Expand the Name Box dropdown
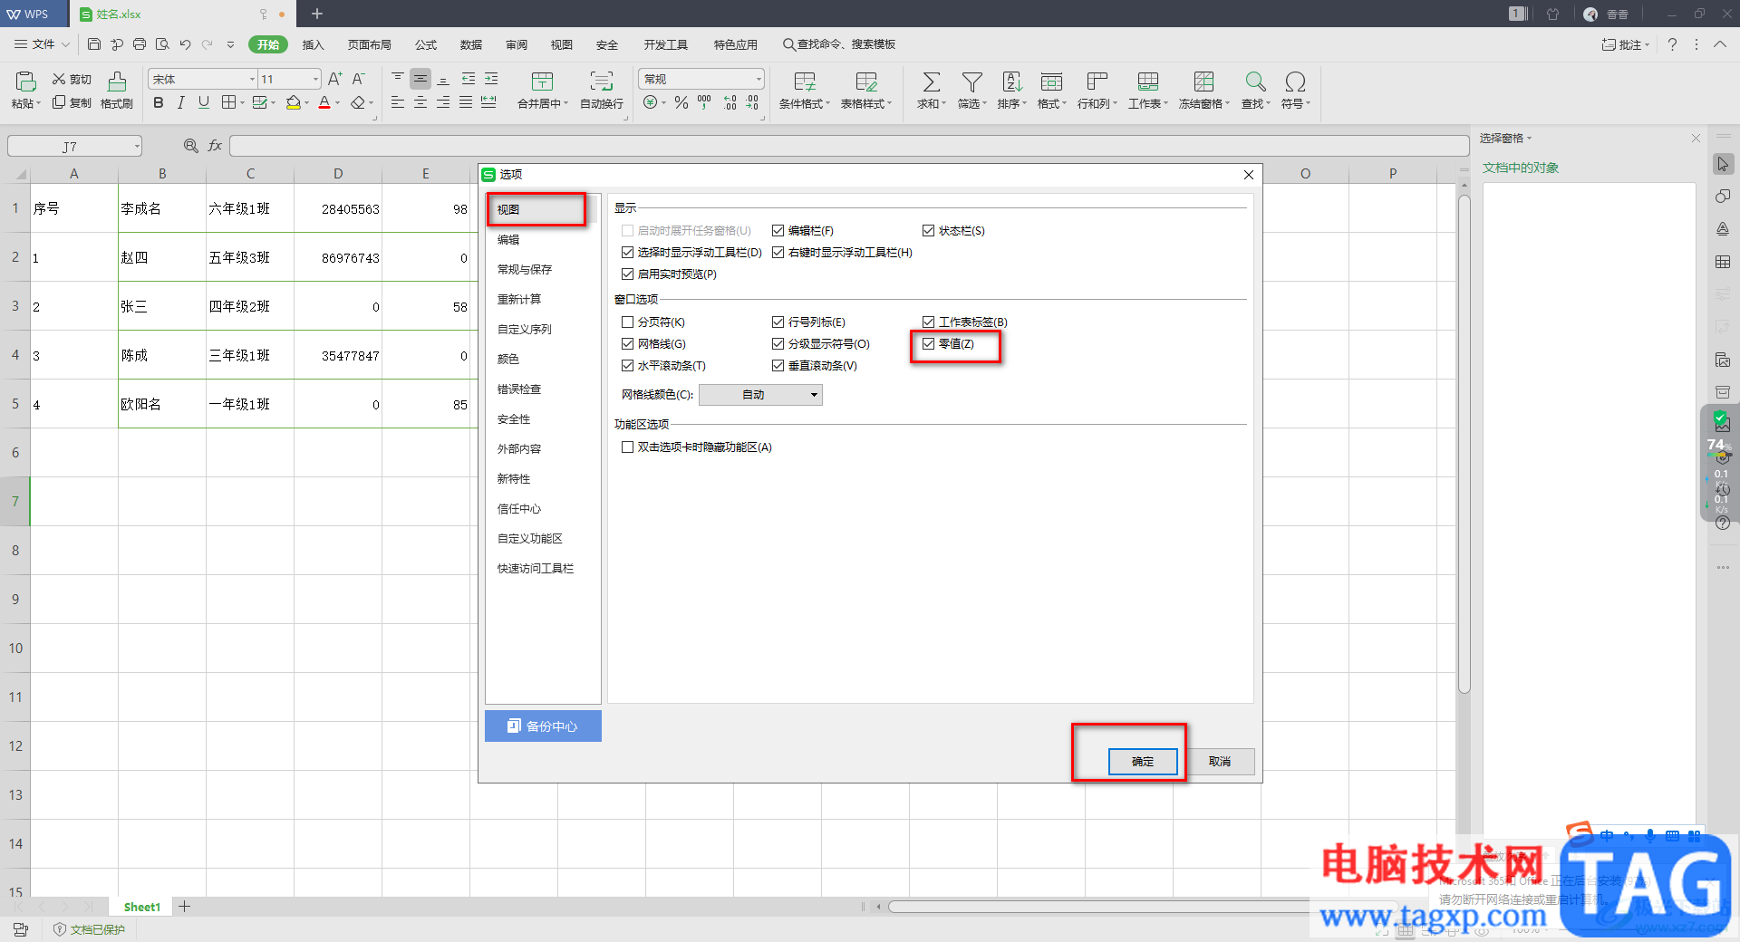 pyautogui.click(x=137, y=146)
